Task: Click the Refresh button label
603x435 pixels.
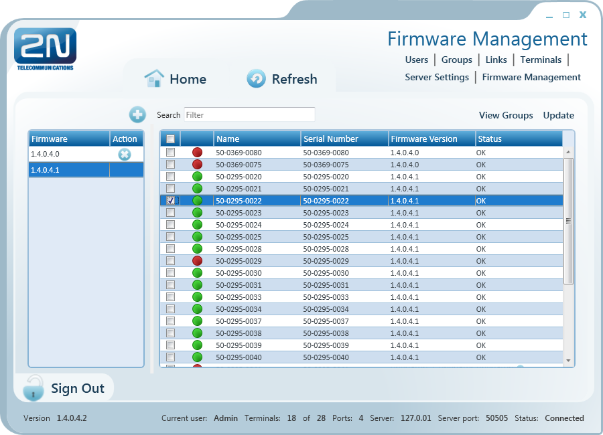Action: pos(295,79)
